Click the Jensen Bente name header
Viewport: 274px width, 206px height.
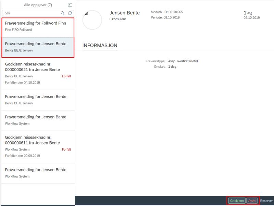pos(125,13)
